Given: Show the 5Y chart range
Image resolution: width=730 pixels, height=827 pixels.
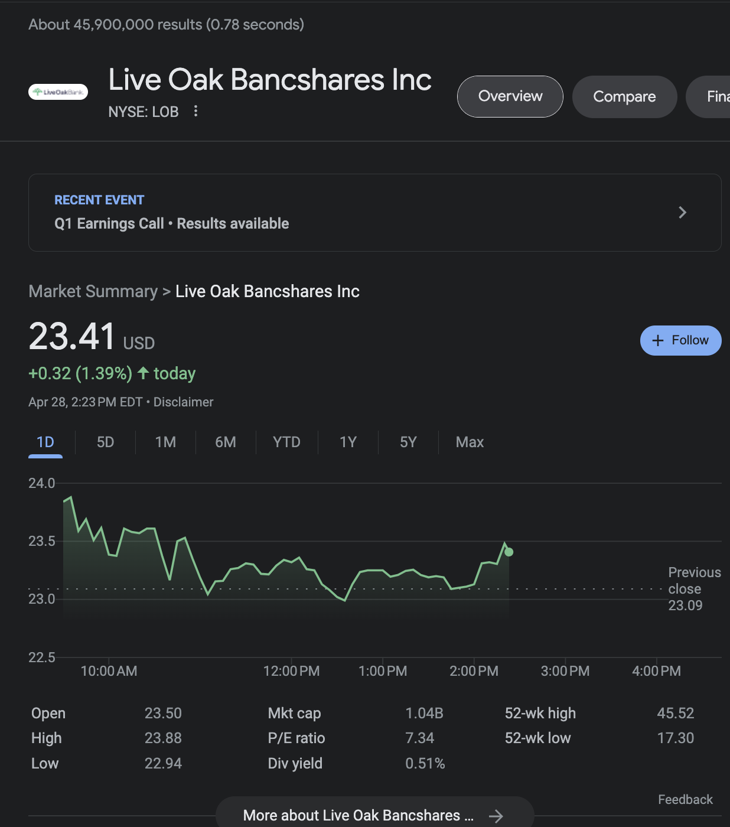Looking at the screenshot, I should tap(408, 442).
